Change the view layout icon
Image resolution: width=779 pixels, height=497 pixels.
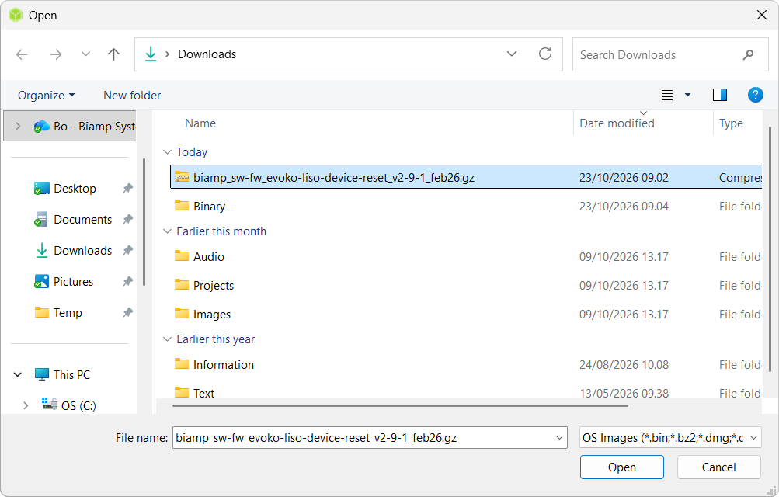tap(667, 95)
